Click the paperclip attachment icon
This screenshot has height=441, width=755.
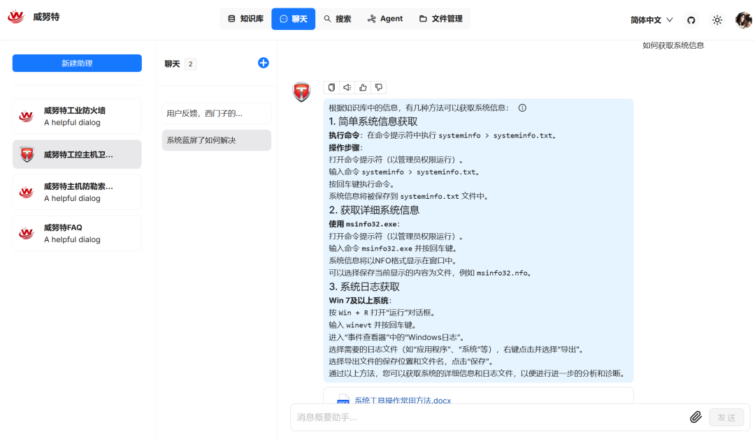pos(696,417)
